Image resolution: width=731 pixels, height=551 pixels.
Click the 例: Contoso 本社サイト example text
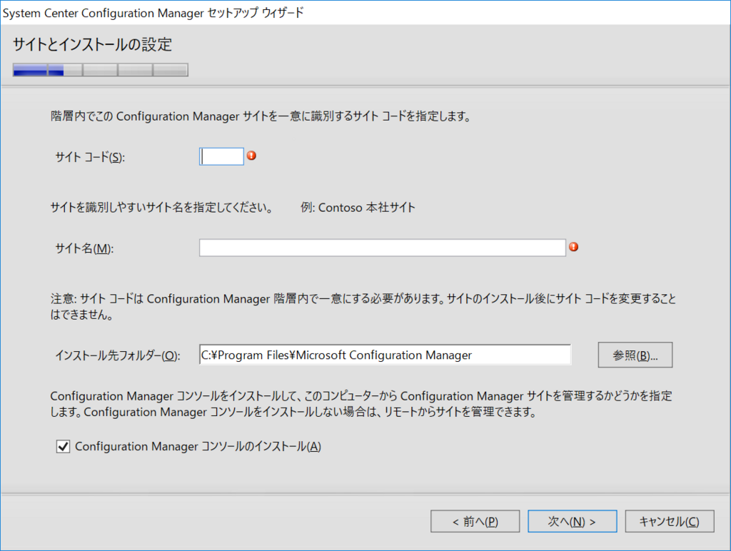(x=358, y=208)
